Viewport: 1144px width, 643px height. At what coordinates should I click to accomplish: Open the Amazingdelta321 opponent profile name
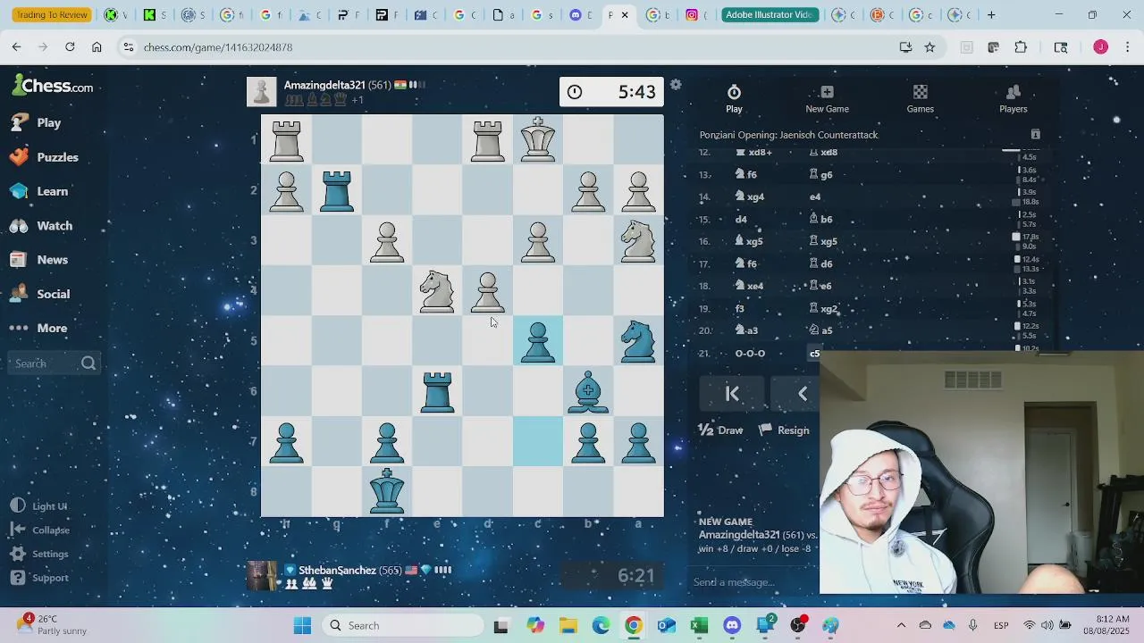324,85
